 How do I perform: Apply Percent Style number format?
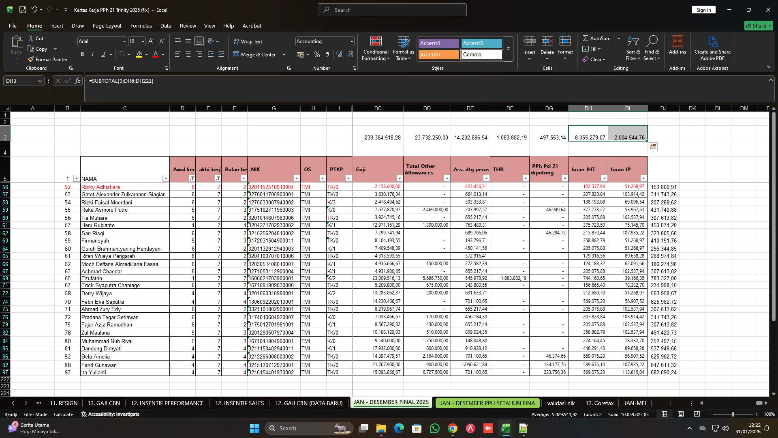317,54
